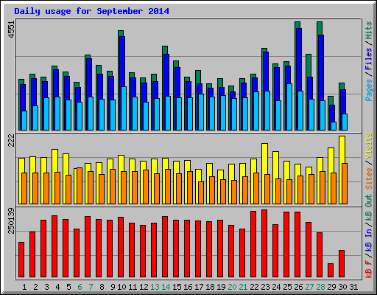Click day label '5' on the x-axis

pos(68,287)
